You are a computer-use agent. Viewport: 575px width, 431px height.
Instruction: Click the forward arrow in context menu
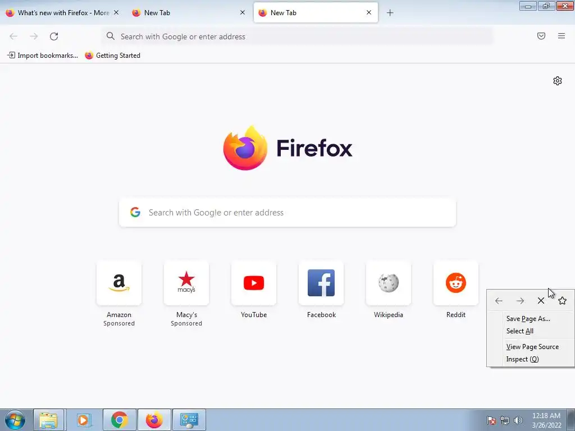[x=520, y=301]
